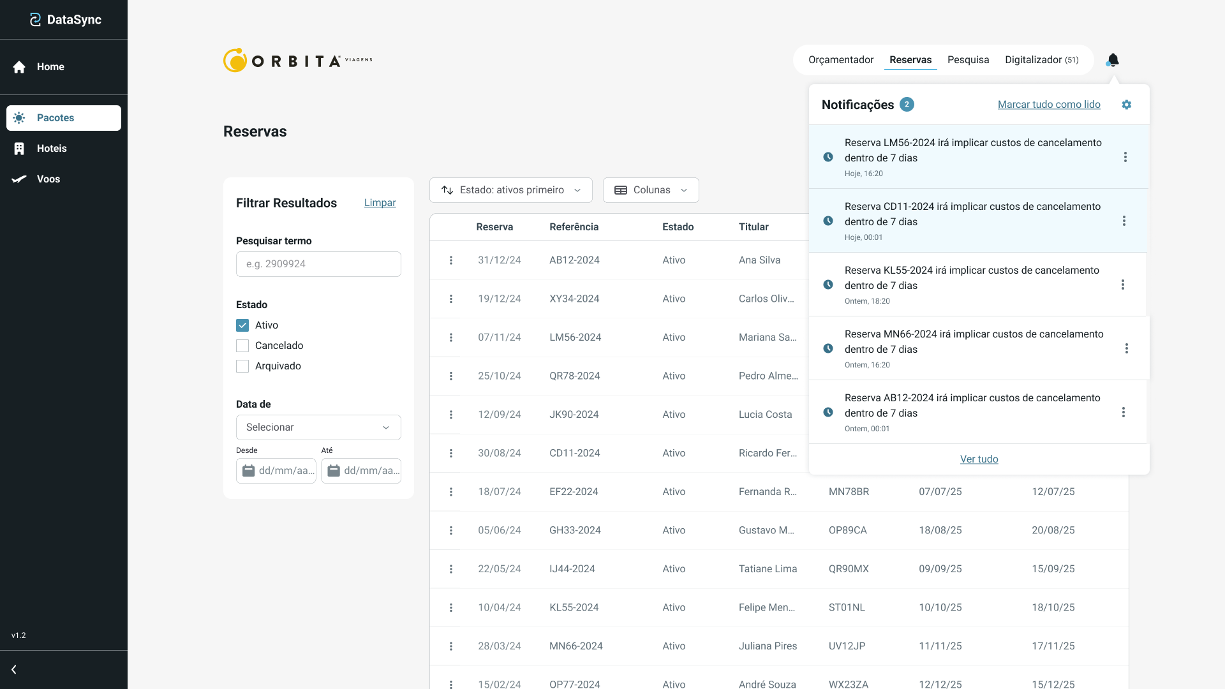This screenshot has width=1225, height=689.
Task: Expand the Estado: ativos primeiro sort dropdown
Action: (x=510, y=190)
